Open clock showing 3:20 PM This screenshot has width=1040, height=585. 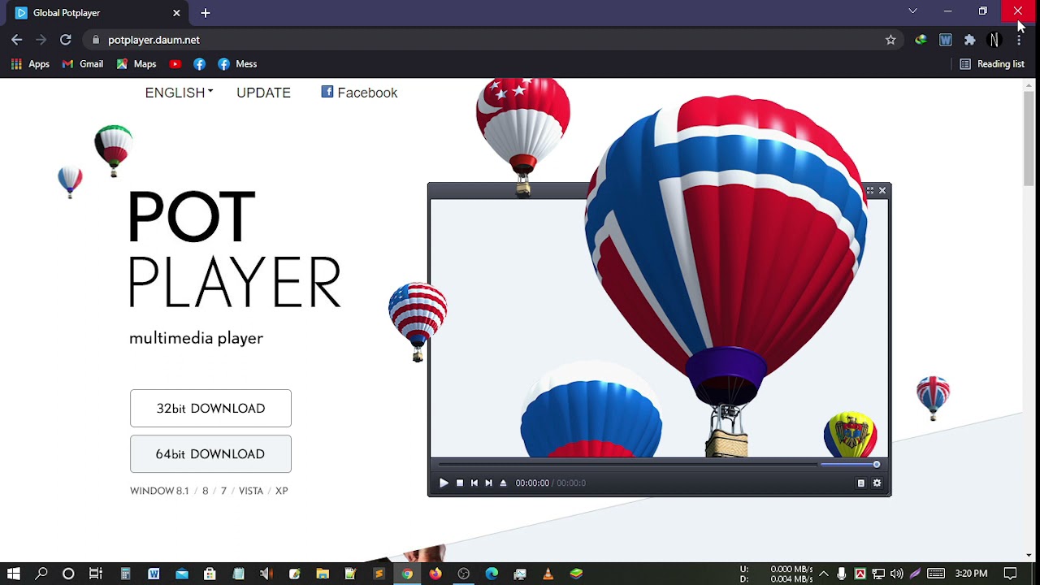tap(971, 574)
